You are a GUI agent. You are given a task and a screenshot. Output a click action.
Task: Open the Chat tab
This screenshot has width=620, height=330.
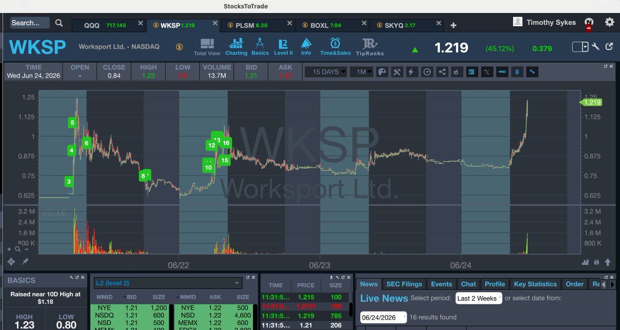pyautogui.click(x=468, y=284)
